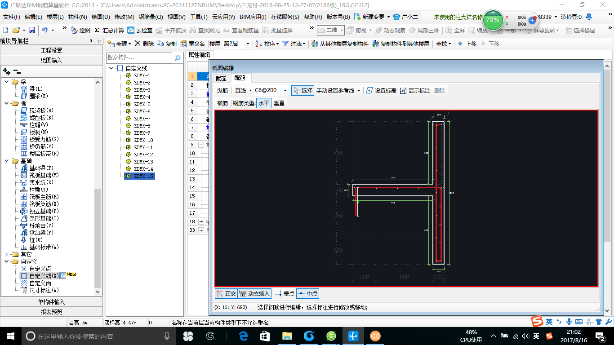Screen dimensions: 614x345
Task: Toggle 正交 orthogonal mode
Action: point(226,293)
